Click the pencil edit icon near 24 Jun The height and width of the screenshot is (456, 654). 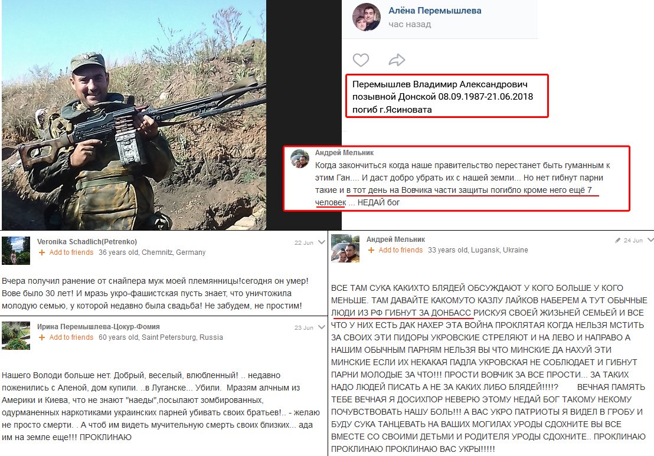pos(618,240)
